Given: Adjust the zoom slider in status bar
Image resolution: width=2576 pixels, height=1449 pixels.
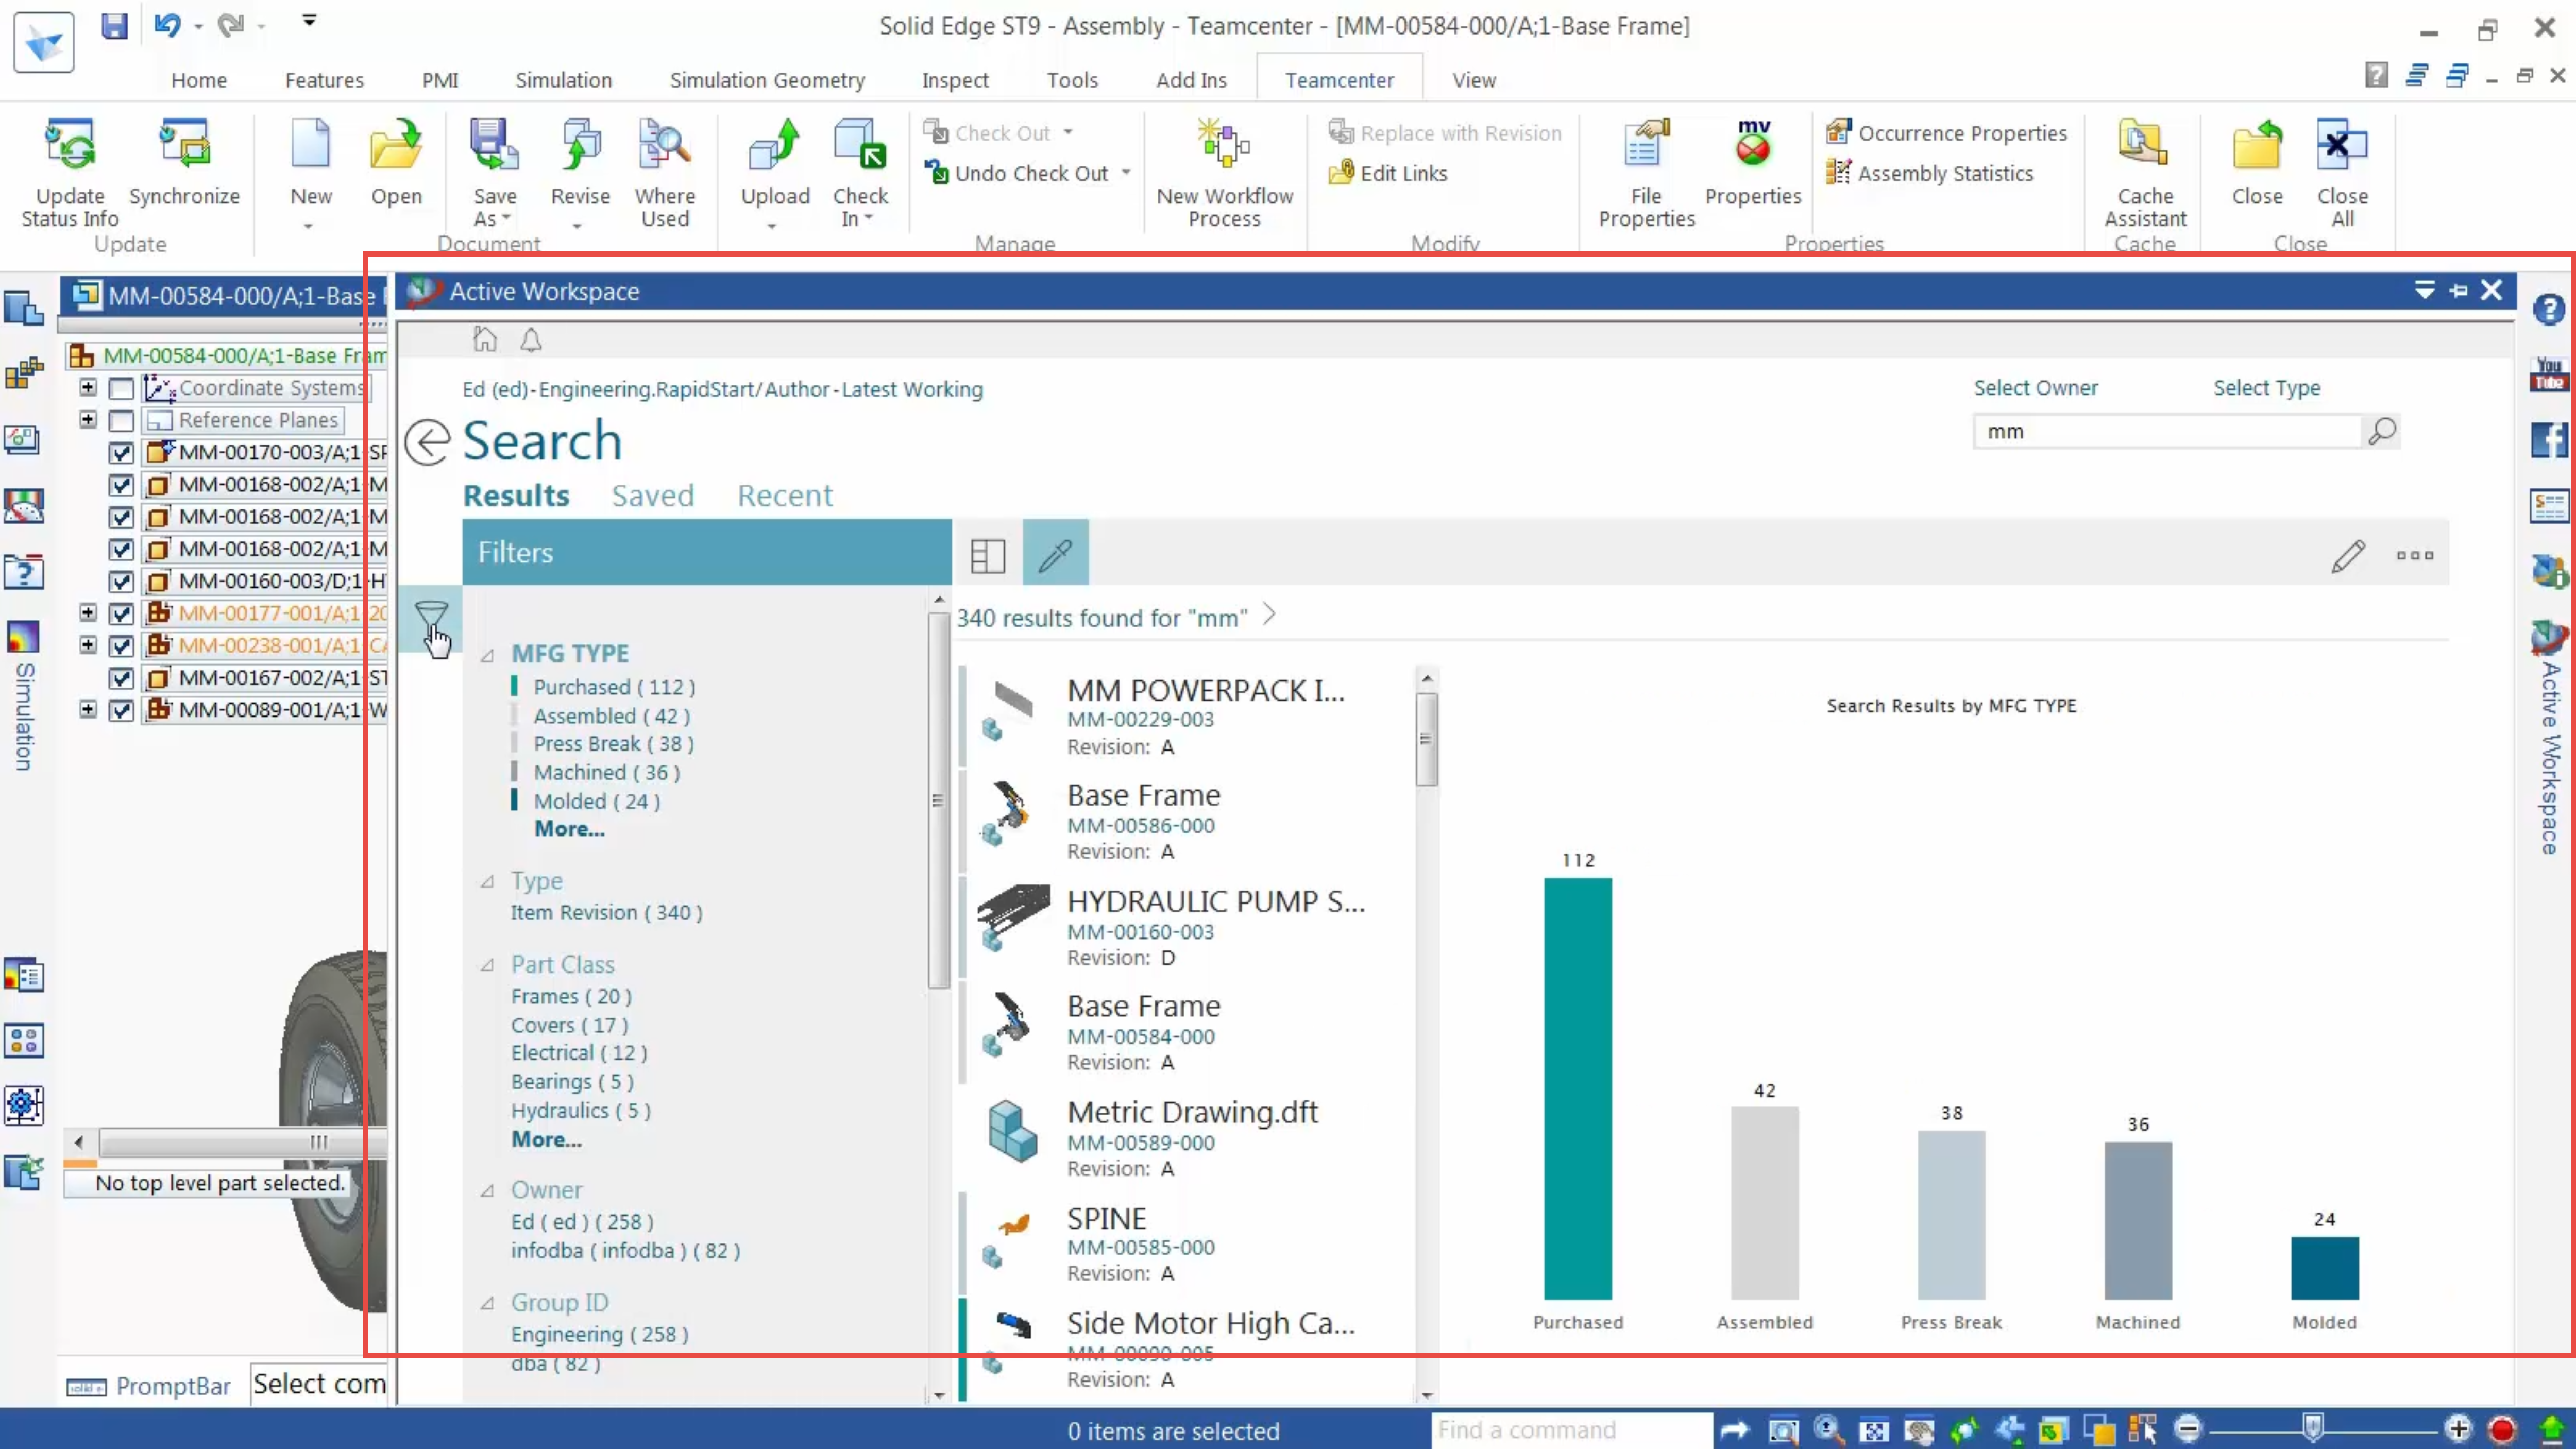Looking at the screenshot, I should pos(2313,1428).
